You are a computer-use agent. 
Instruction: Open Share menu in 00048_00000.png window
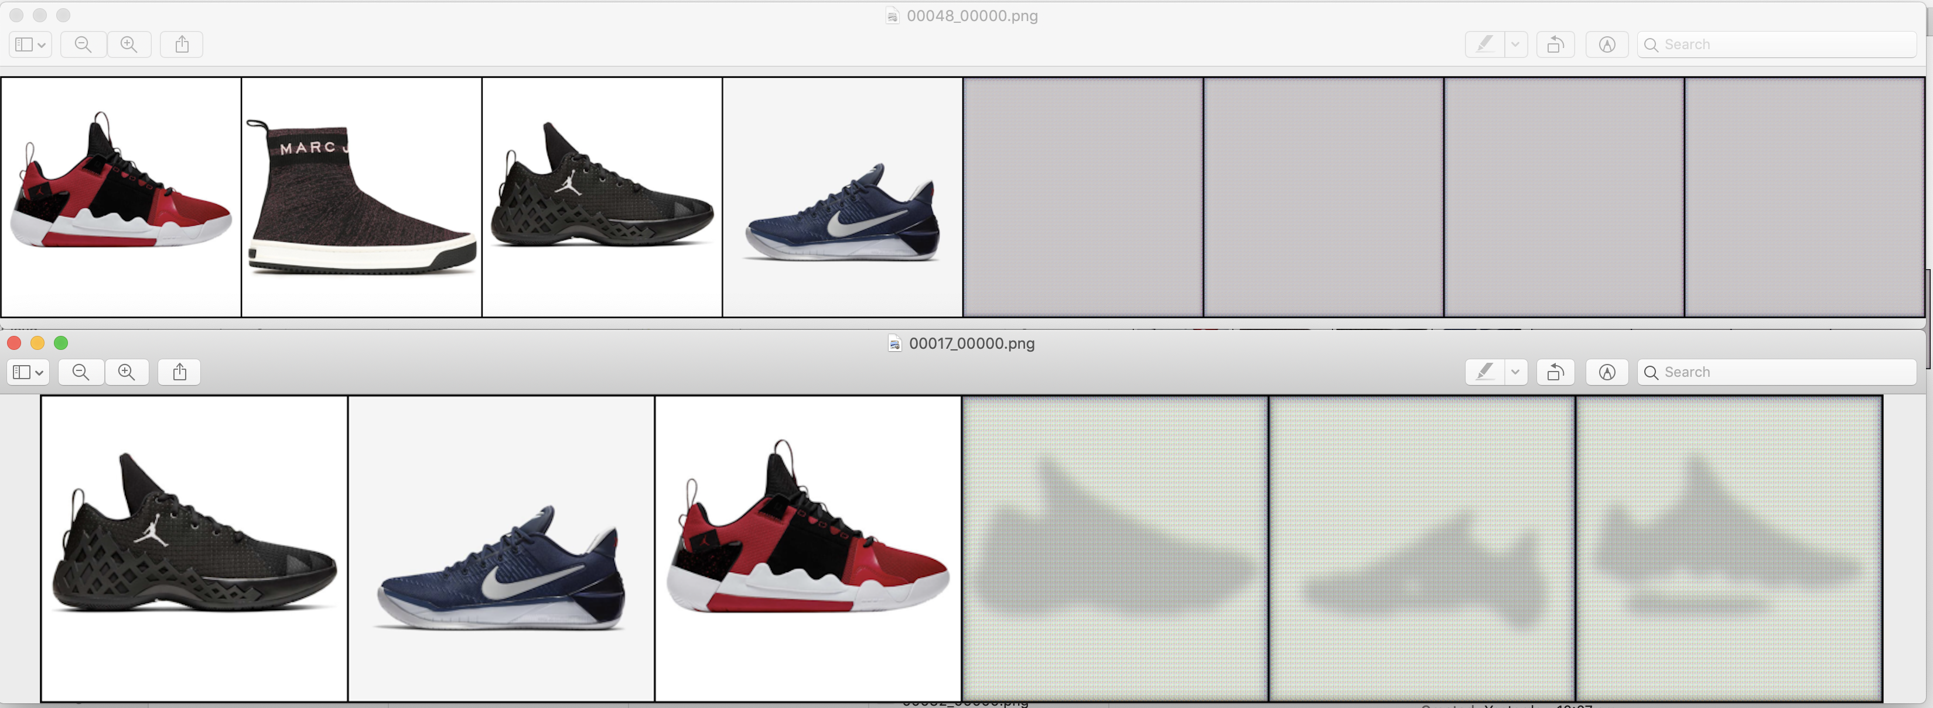point(182,44)
